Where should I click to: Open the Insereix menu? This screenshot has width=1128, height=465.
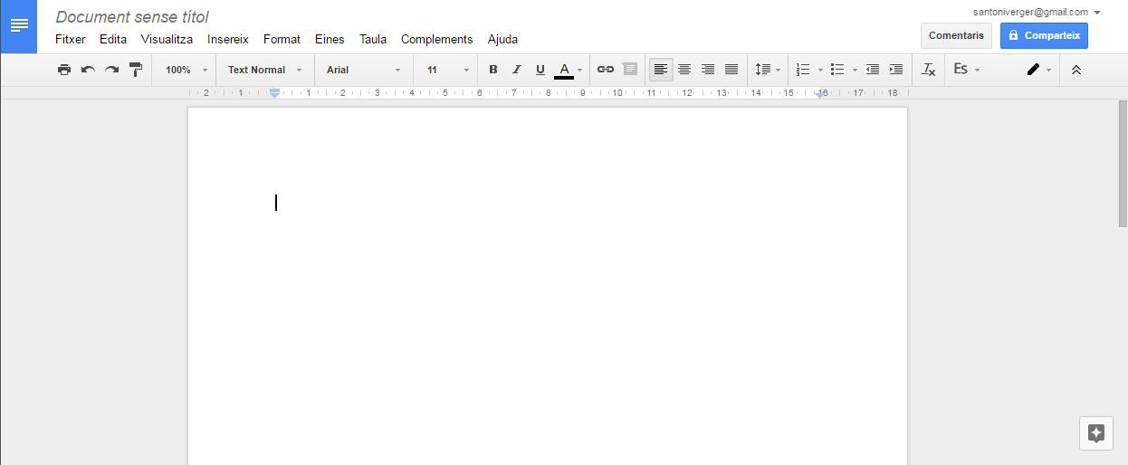coord(227,39)
